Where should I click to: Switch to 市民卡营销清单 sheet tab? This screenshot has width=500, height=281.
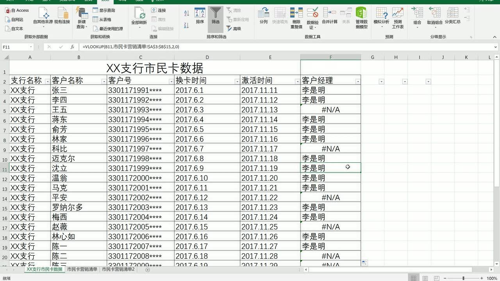coord(82,269)
